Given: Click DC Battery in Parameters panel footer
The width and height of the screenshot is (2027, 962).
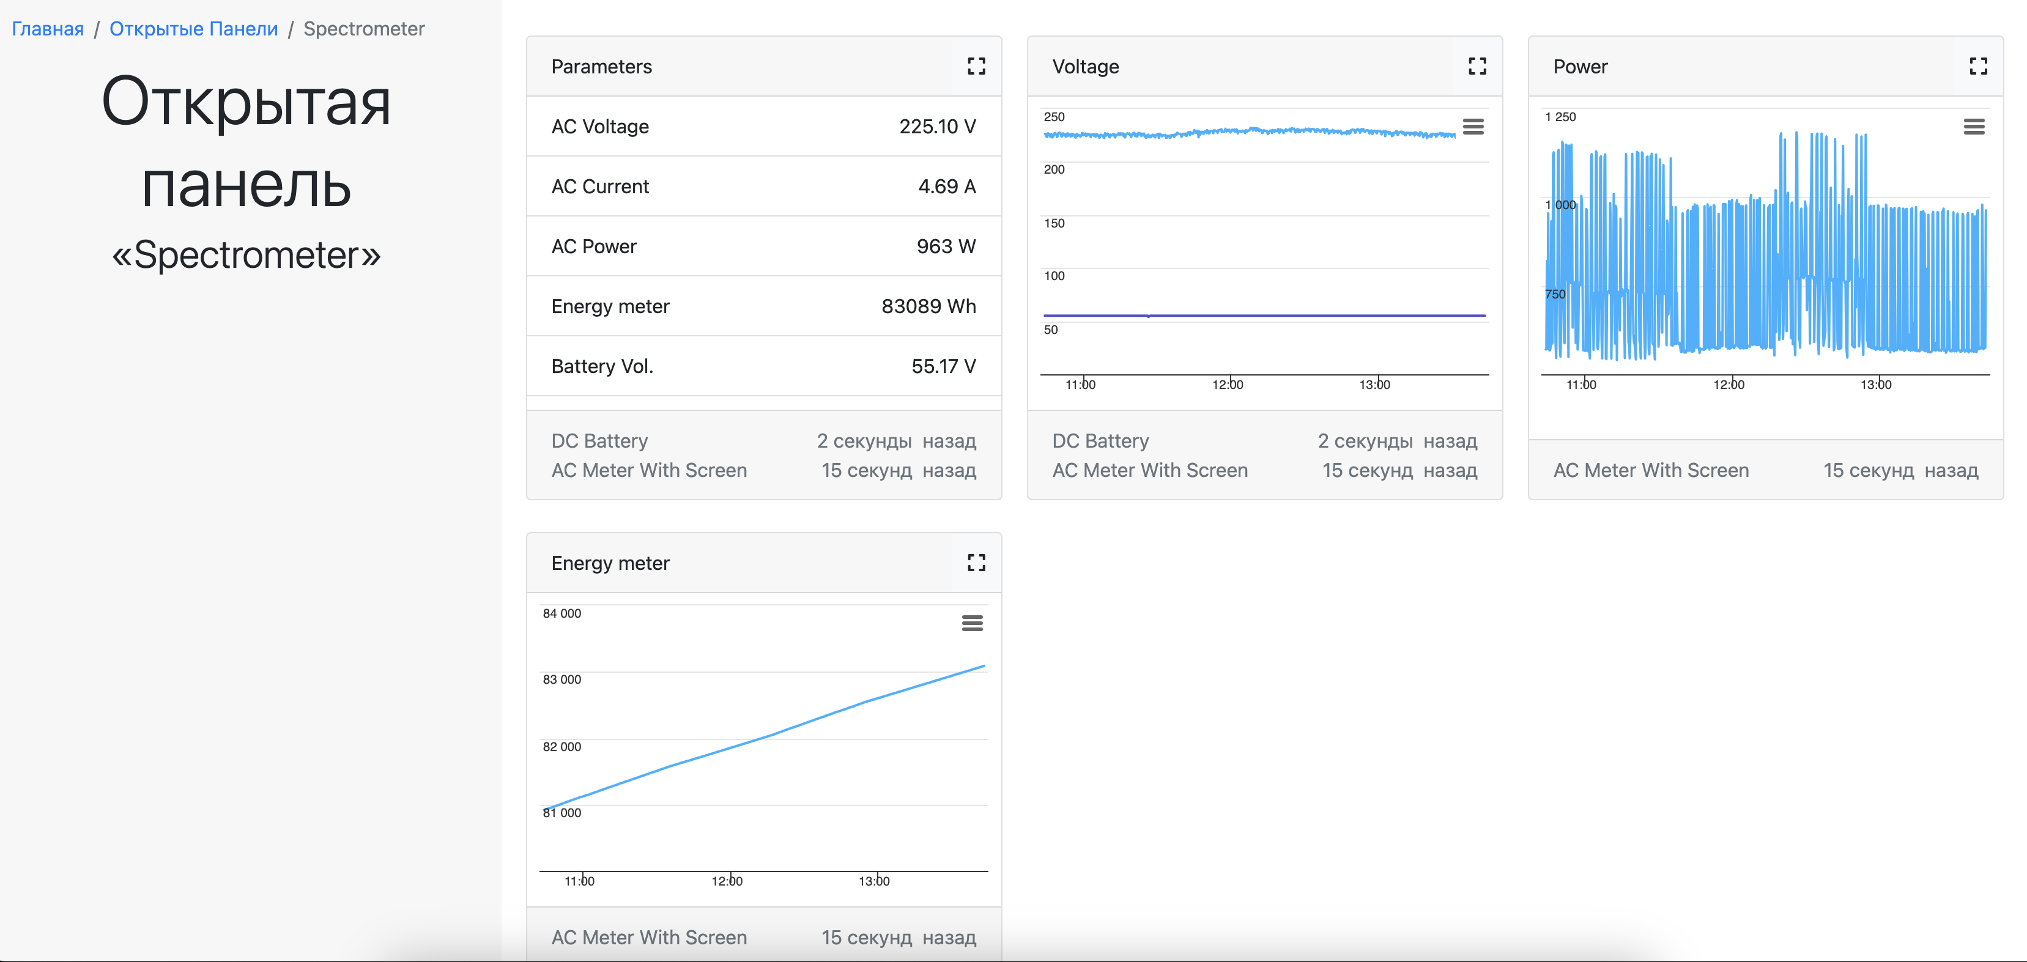Looking at the screenshot, I should coord(599,440).
